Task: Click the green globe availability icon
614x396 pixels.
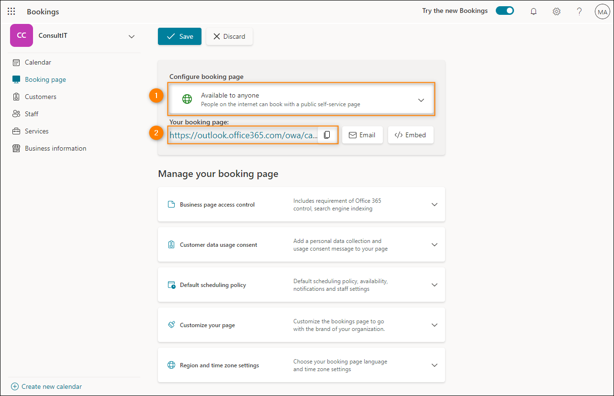Action: tap(187, 99)
